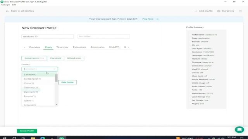Open Edge browser from the taskbar
248x139 pixels.
point(43,138)
